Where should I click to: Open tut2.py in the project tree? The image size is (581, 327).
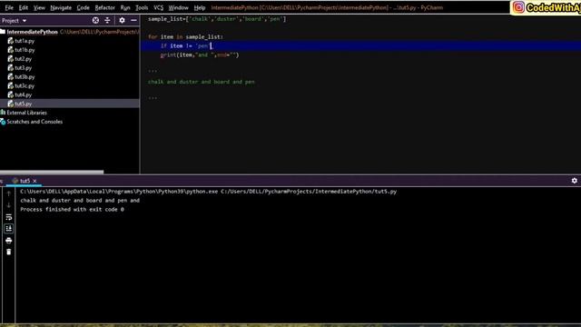click(23, 59)
